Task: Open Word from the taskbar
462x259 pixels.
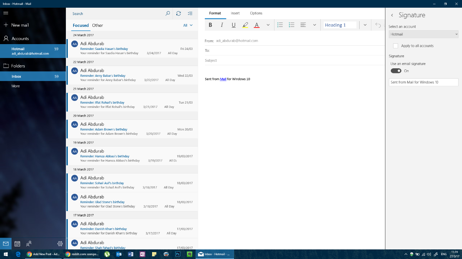Action: click(131, 254)
